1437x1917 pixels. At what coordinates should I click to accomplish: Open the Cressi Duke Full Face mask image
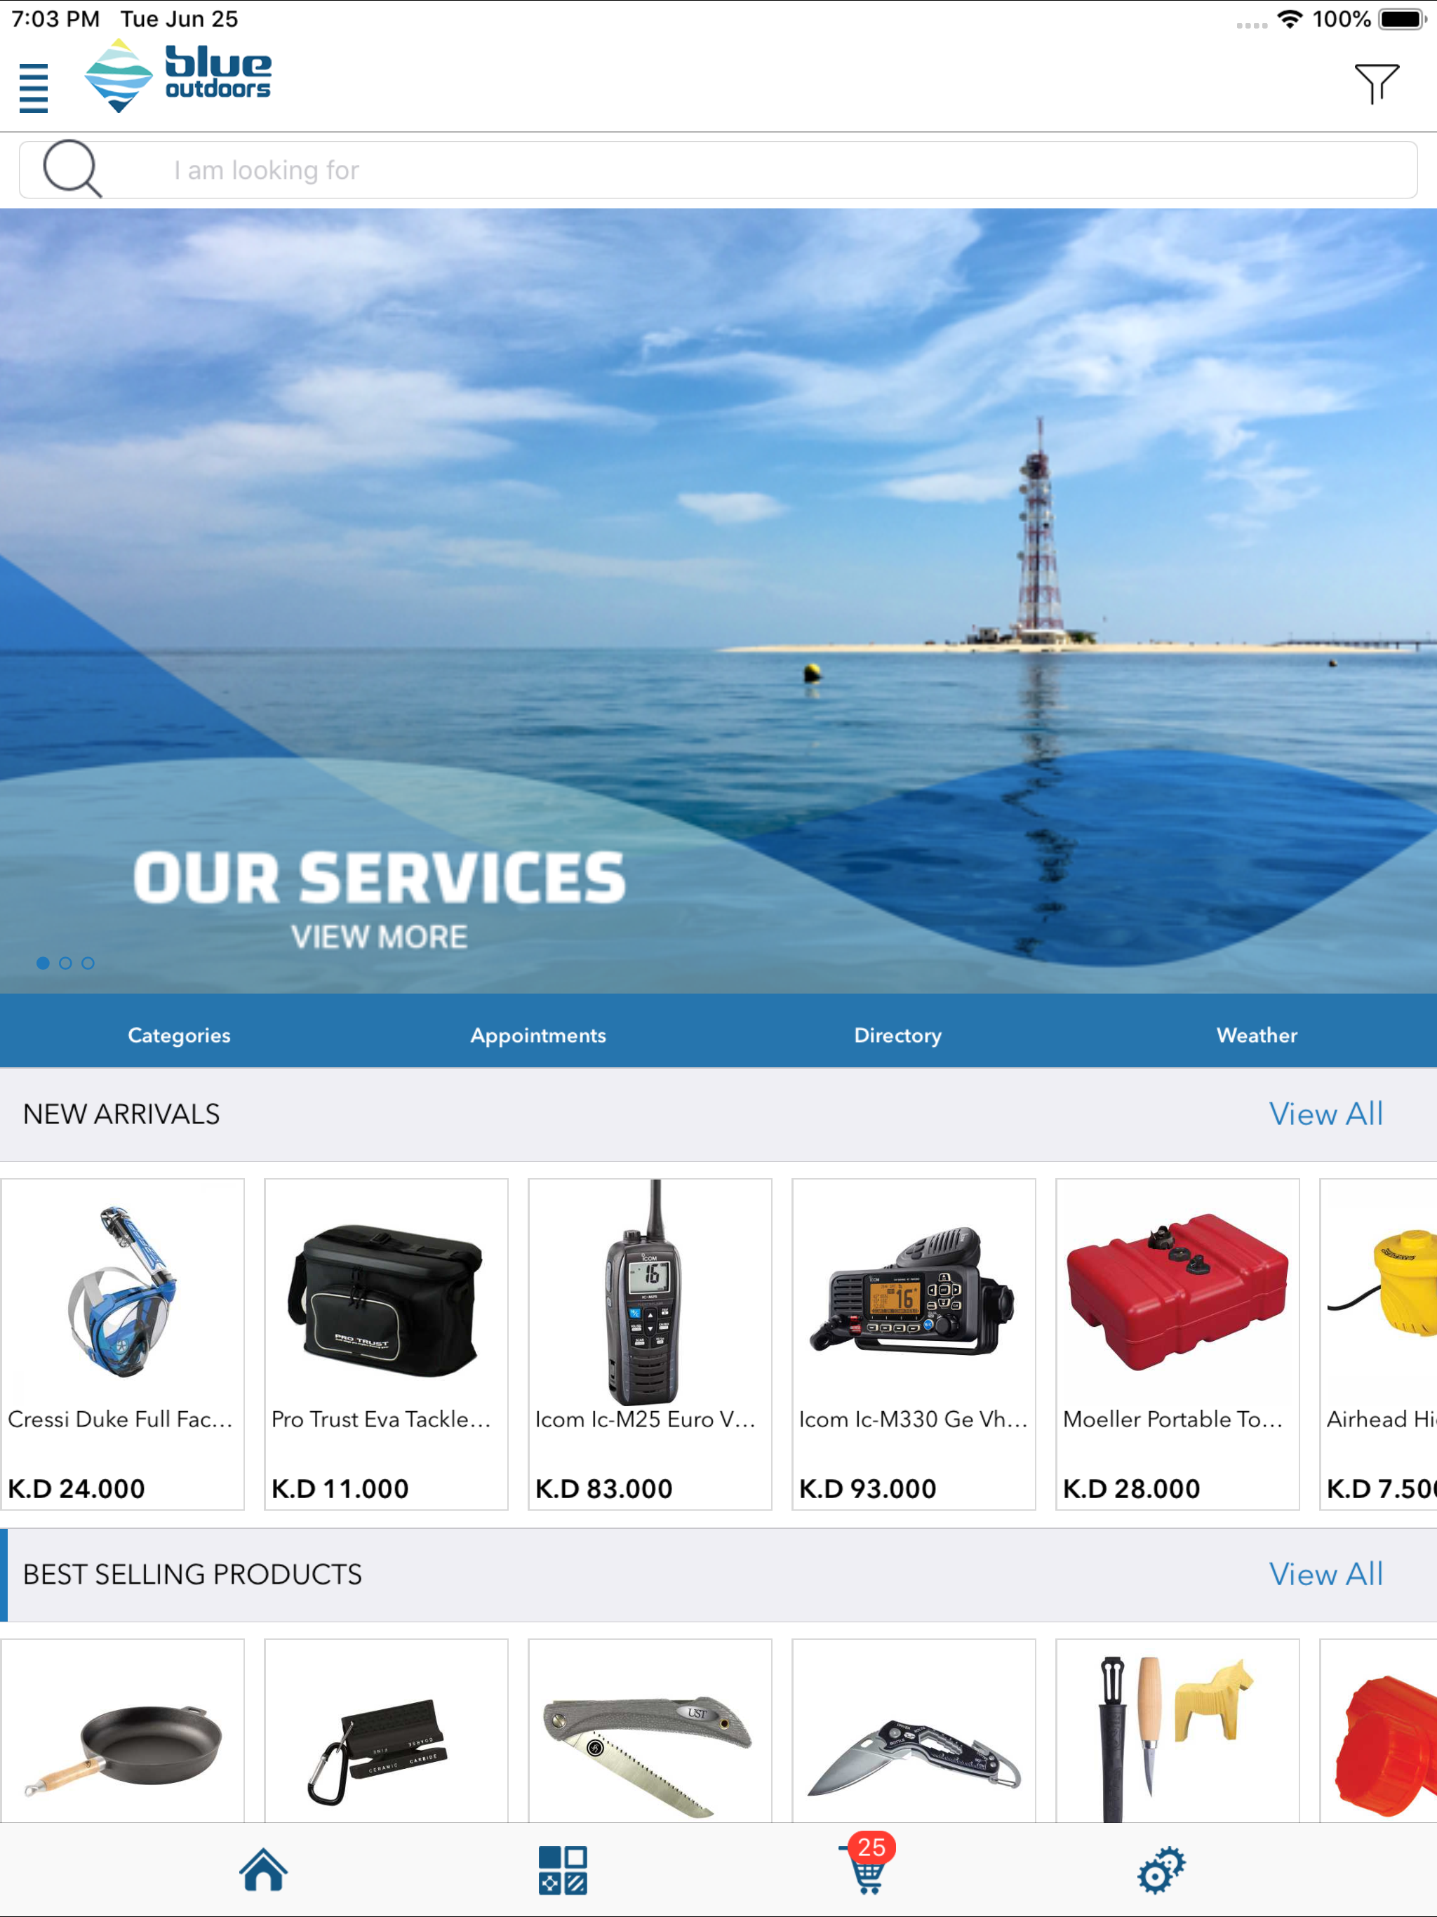point(122,1291)
